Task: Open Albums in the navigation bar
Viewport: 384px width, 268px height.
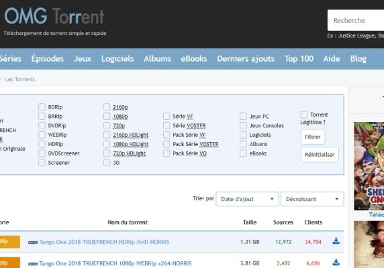Action: pos(157,59)
